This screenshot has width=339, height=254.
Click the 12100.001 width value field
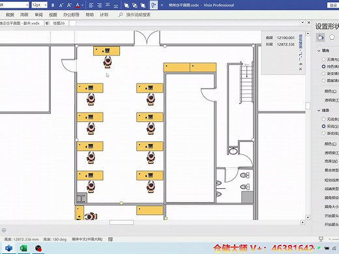pos(286,38)
